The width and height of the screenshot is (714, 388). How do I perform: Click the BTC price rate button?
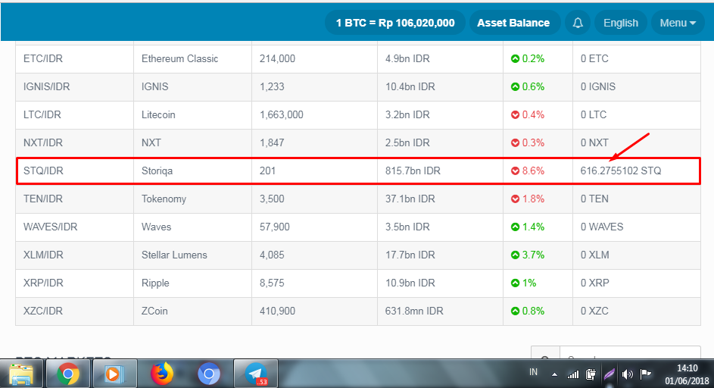click(x=395, y=23)
